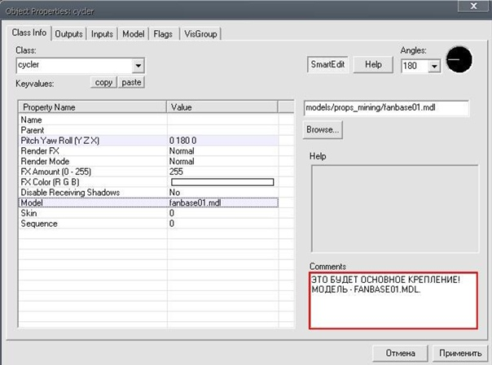
Task: Open the Flags tab
Action: pos(163,34)
